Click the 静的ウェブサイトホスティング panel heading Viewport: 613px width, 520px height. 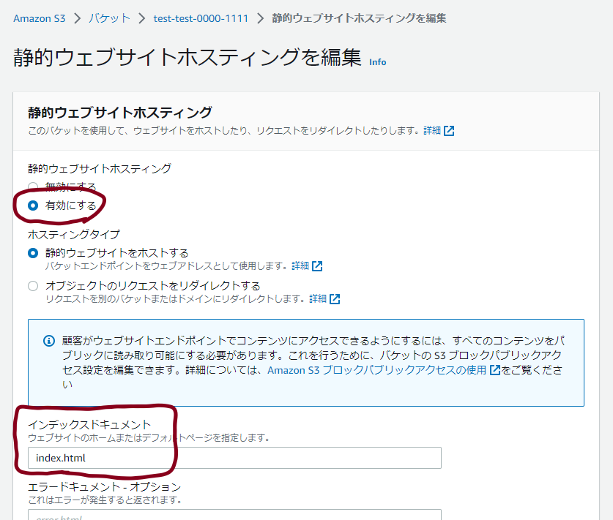click(120, 113)
